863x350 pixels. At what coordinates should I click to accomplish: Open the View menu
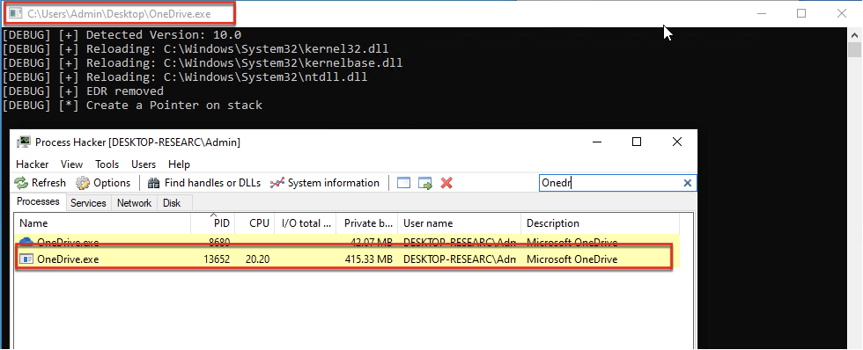[x=71, y=164]
